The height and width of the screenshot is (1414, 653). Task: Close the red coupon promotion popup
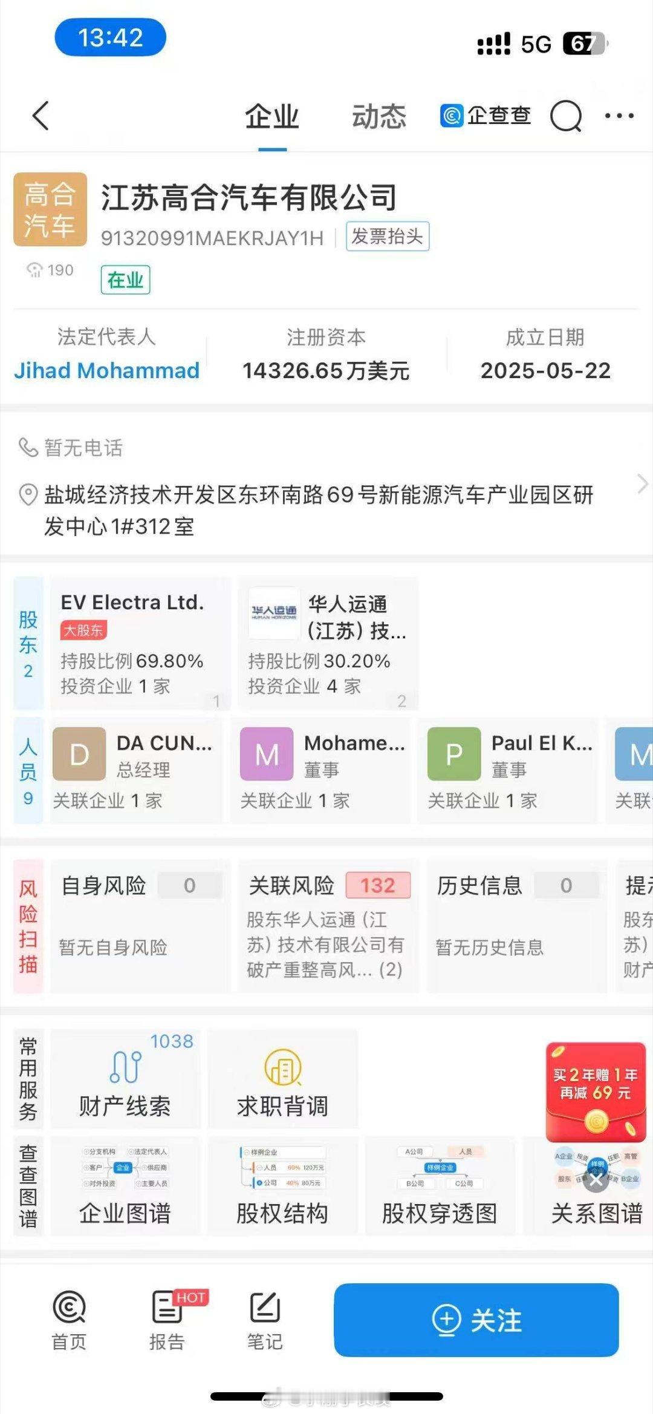(x=596, y=1179)
